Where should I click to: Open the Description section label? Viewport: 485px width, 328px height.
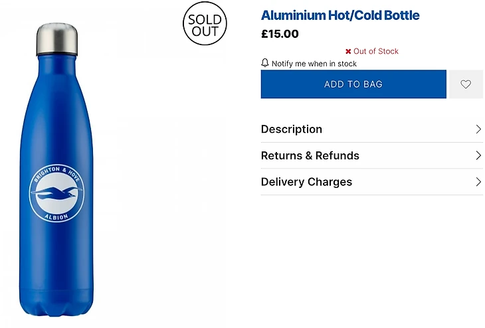tap(291, 129)
